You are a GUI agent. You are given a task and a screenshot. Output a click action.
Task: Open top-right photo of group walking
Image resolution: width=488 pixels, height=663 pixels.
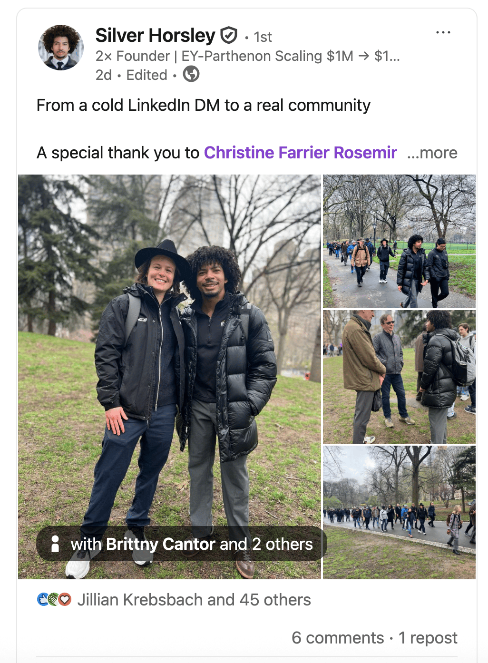tap(399, 241)
